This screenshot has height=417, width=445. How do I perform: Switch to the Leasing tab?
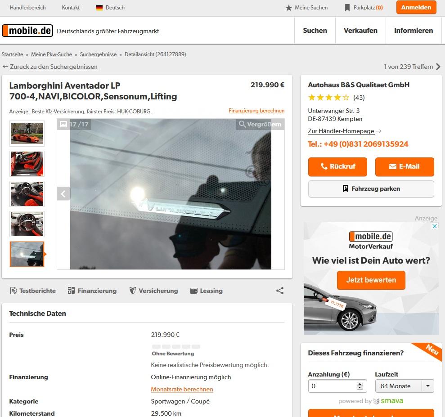pyautogui.click(x=206, y=291)
